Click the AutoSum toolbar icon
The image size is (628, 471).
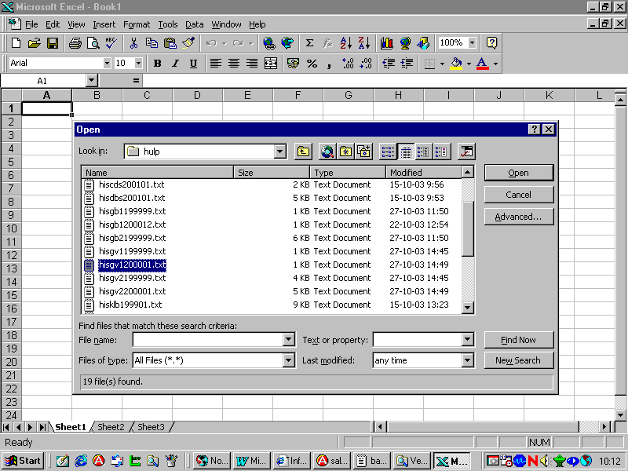coord(309,43)
